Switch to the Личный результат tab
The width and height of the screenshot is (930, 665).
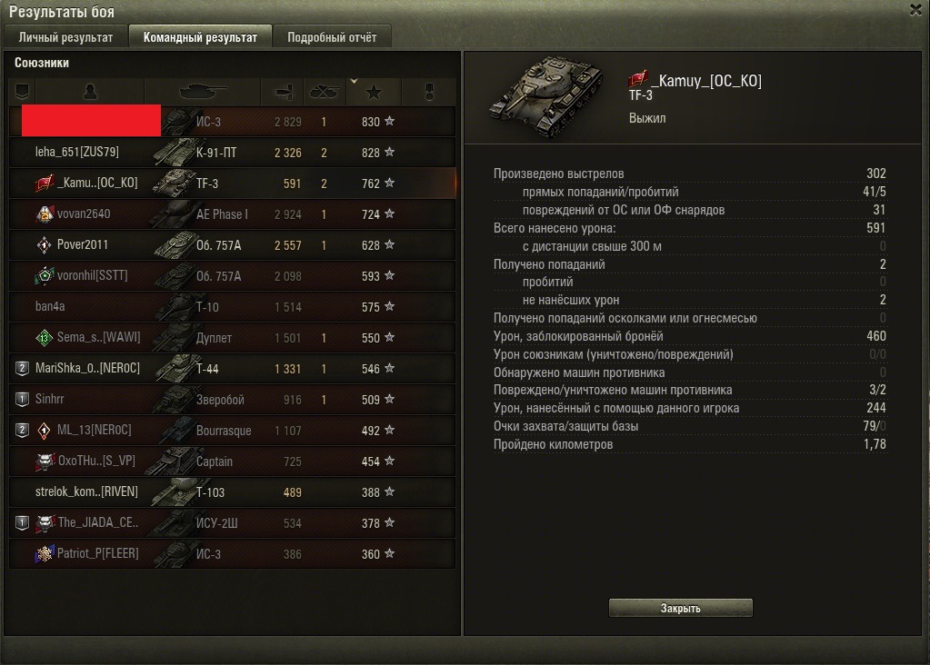pyautogui.click(x=65, y=36)
